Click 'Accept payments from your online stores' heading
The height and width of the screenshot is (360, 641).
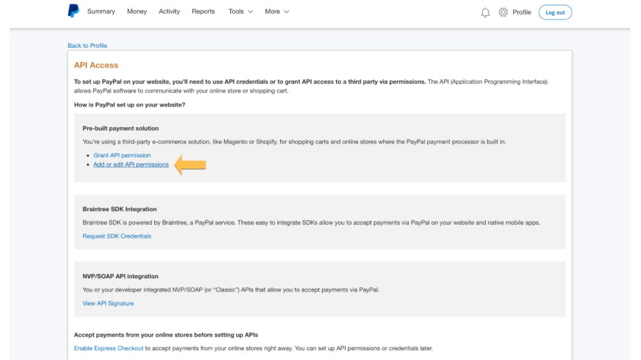click(x=166, y=335)
